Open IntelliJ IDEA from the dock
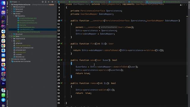190x107 pixels. pyautogui.click(x=3, y=22)
